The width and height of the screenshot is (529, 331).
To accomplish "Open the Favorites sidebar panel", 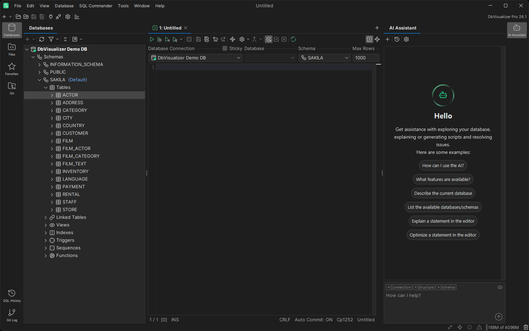I will [11, 69].
